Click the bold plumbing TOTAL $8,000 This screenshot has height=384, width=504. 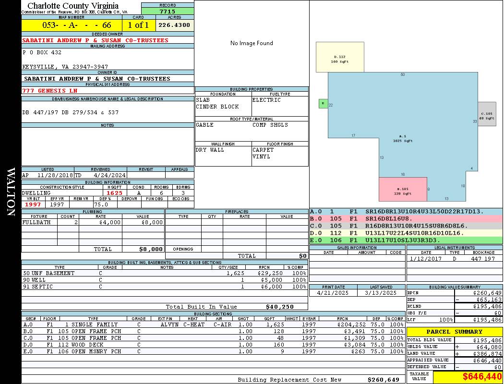[x=151, y=249]
